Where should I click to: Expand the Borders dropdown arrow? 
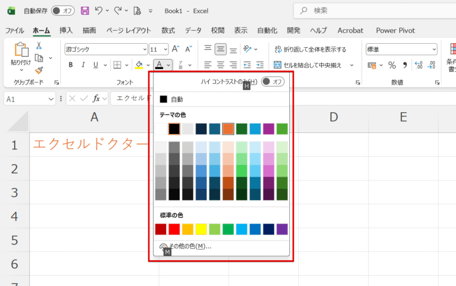(x=127, y=65)
